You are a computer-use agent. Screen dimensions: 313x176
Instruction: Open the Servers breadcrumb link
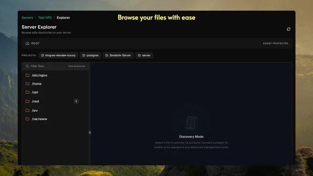tap(27, 17)
